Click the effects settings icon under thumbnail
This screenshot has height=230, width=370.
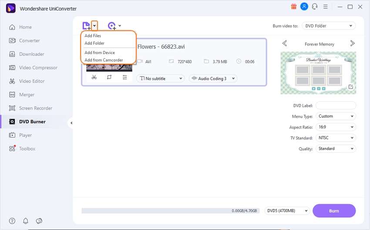125,77
